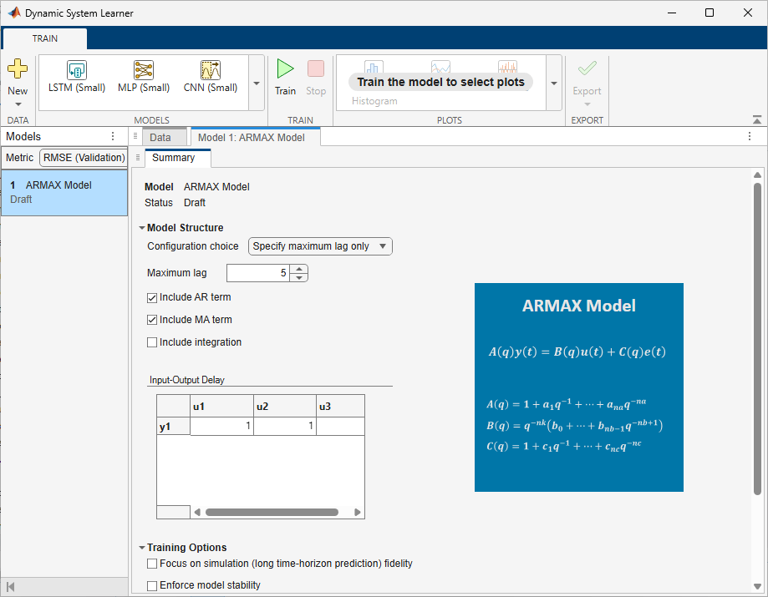This screenshot has width=768, height=597.
Task: Click the Summary tab grip handle
Action: [138, 158]
